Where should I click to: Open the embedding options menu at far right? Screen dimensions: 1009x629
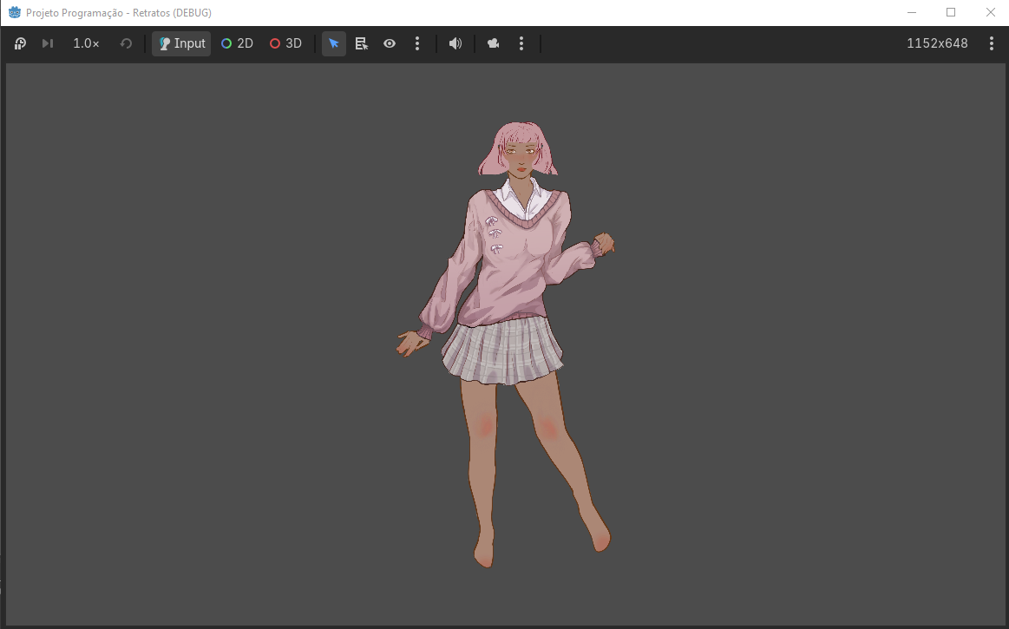[991, 43]
